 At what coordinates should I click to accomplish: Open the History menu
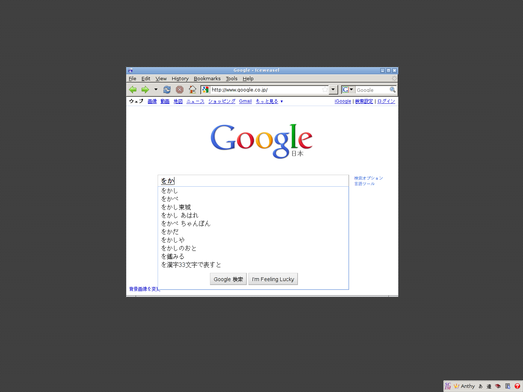click(x=180, y=78)
